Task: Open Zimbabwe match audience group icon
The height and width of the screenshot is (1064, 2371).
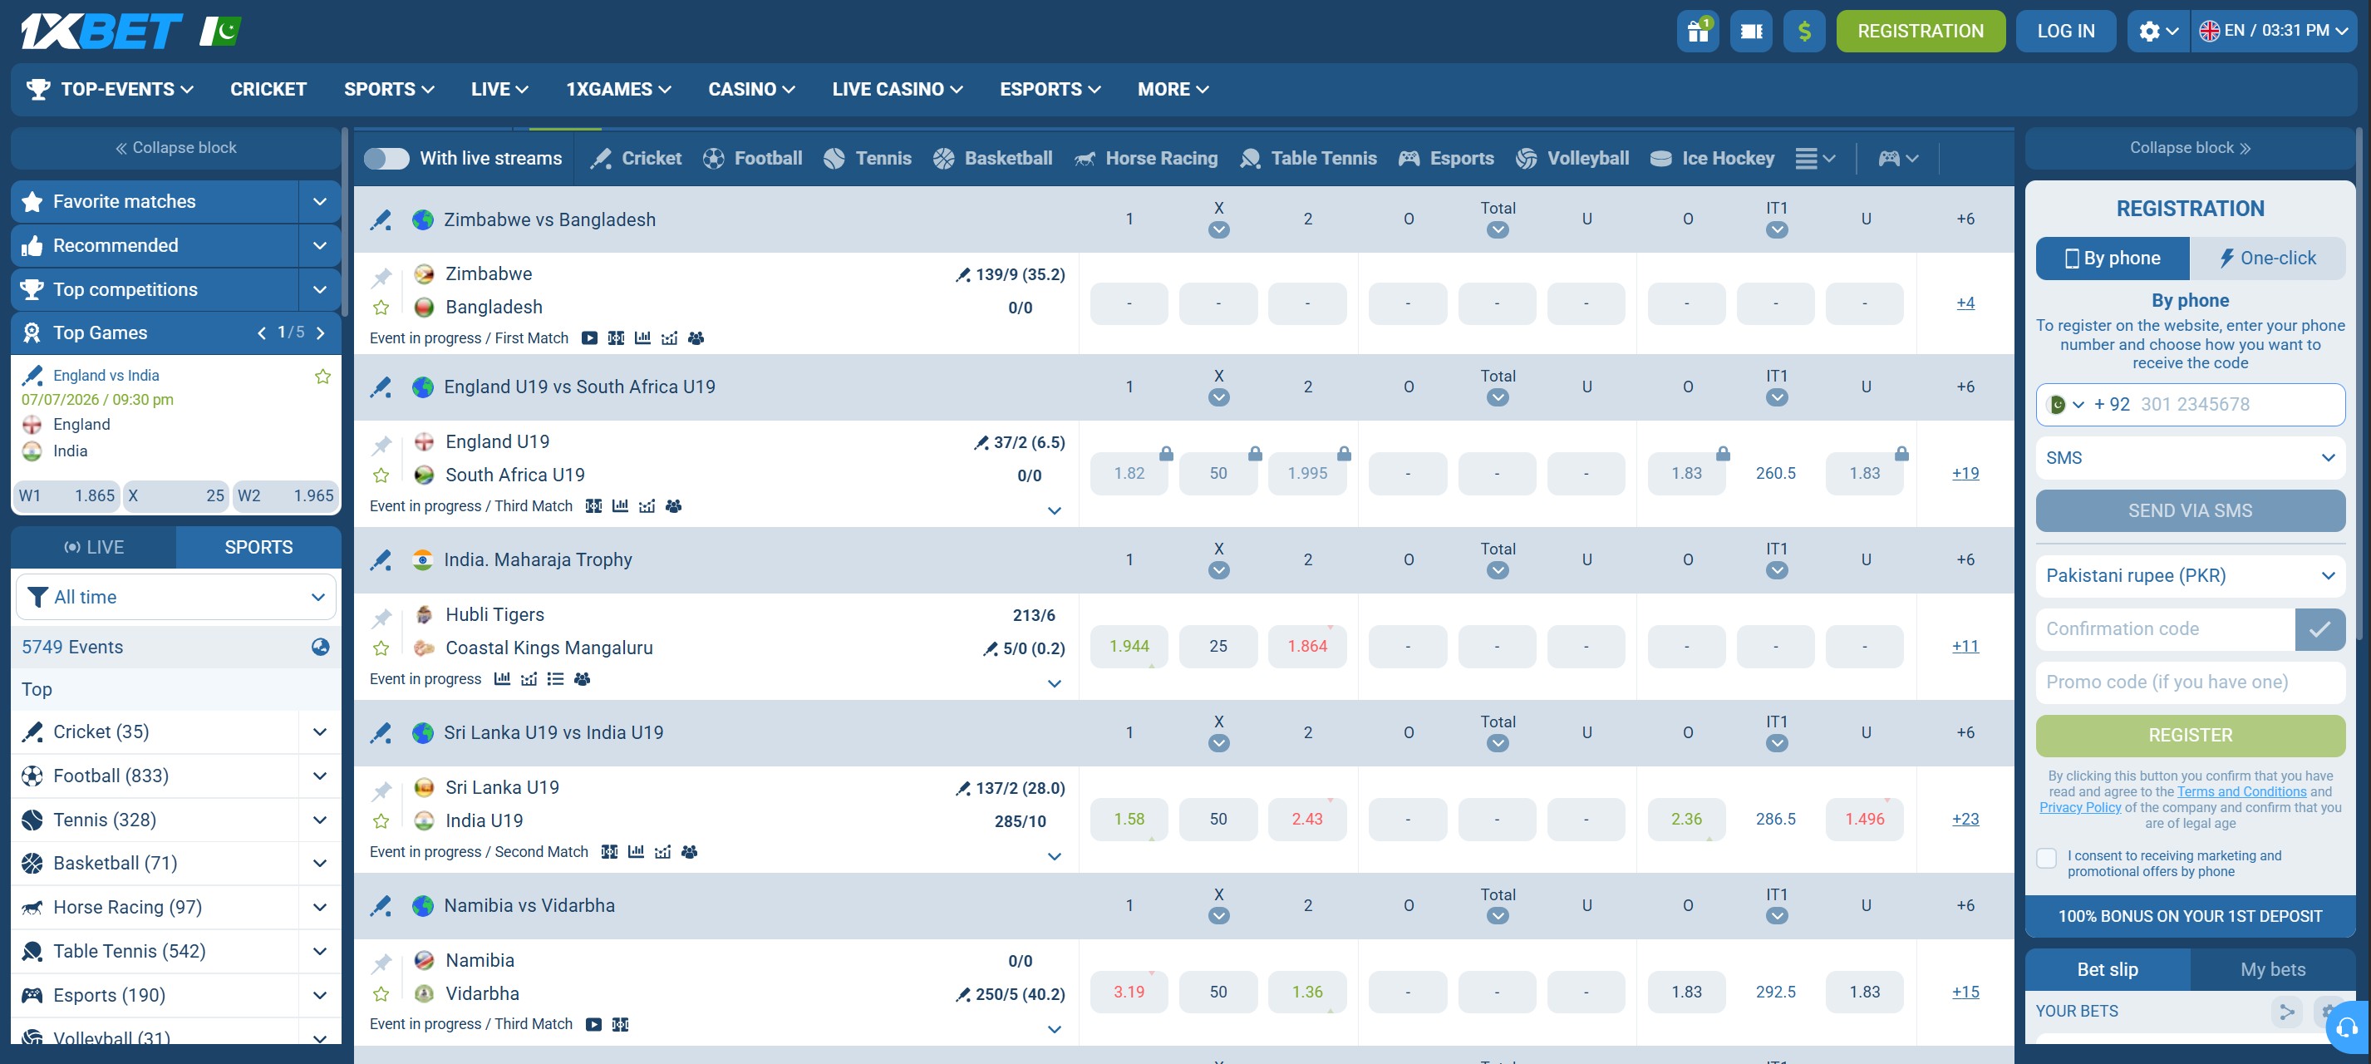Action: [x=696, y=338]
